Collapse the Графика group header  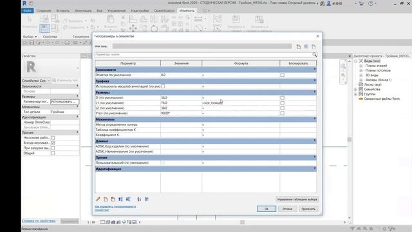click(x=315, y=81)
